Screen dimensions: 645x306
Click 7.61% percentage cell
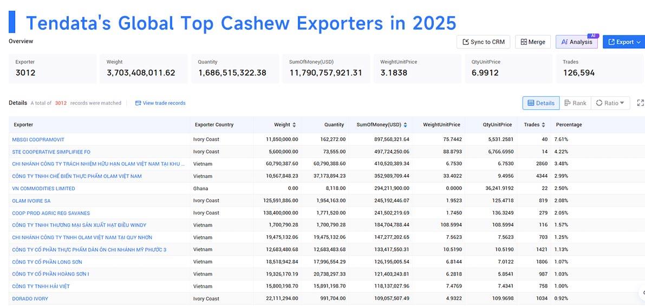coord(561,139)
